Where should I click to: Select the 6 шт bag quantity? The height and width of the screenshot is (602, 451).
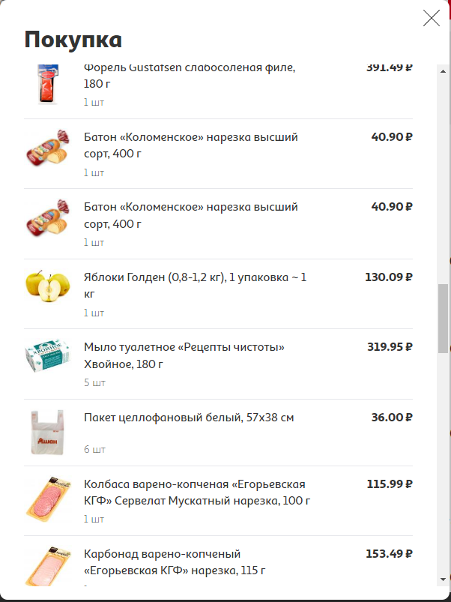point(94,450)
